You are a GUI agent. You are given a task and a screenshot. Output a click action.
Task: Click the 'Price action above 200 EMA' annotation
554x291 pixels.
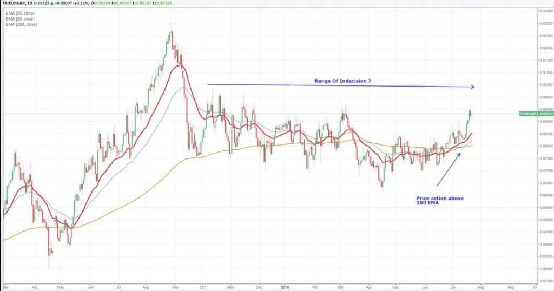[x=440, y=201]
